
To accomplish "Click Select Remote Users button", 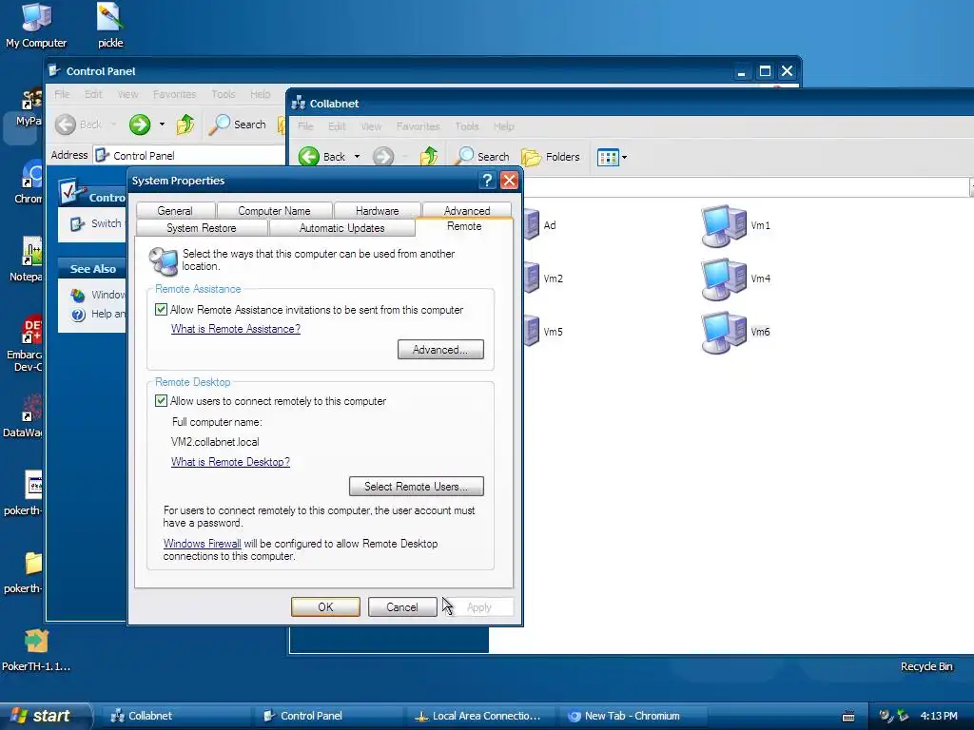I will (417, 486).
